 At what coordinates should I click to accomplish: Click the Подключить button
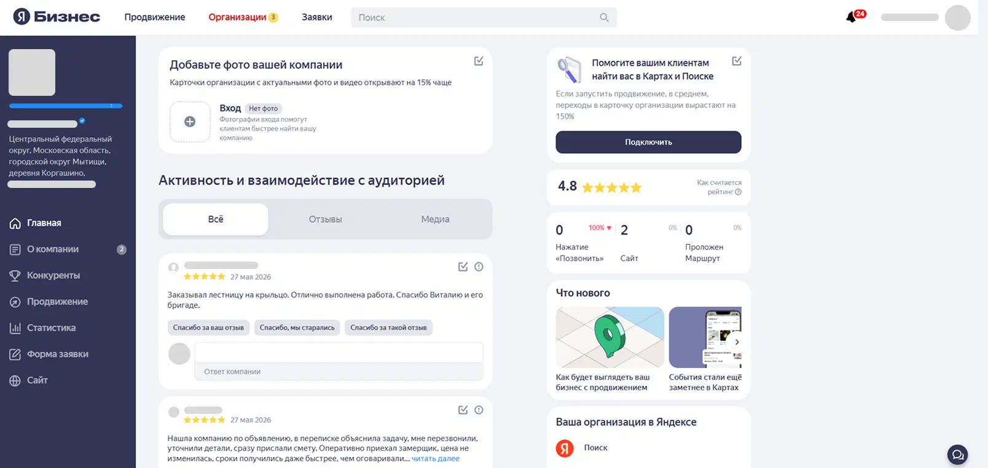[x=648, y=142]
